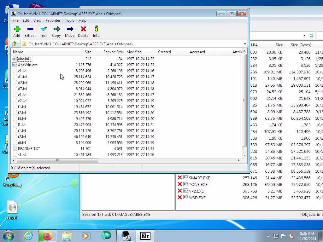
Task: Click the refresh icon in the back window
Action: (x=311, y=36)
